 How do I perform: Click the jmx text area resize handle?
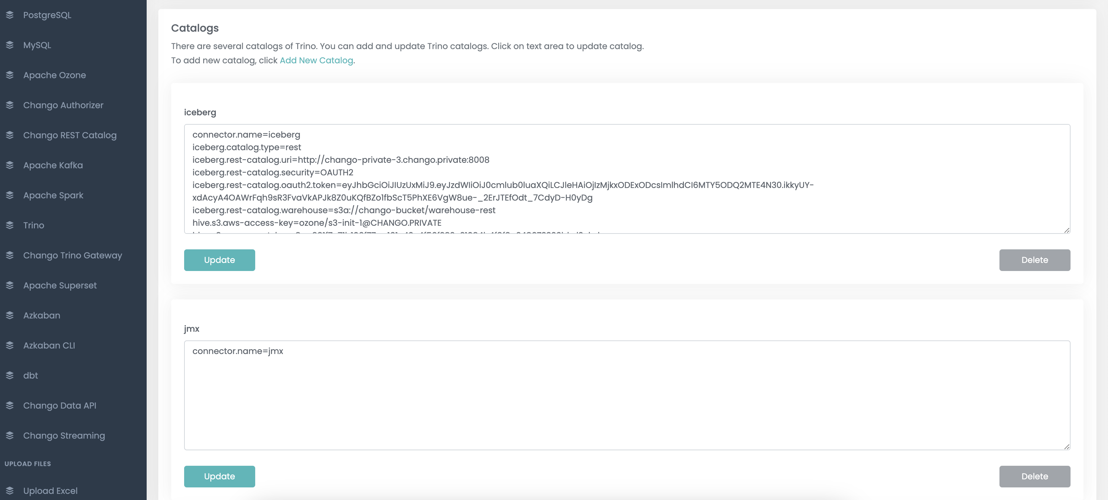coord(1067,447)
